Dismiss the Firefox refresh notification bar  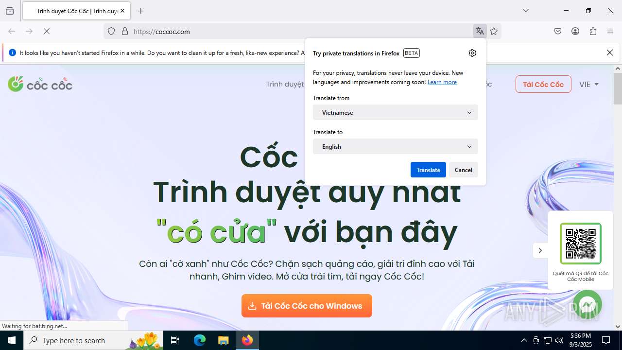[x=610, y=52]
